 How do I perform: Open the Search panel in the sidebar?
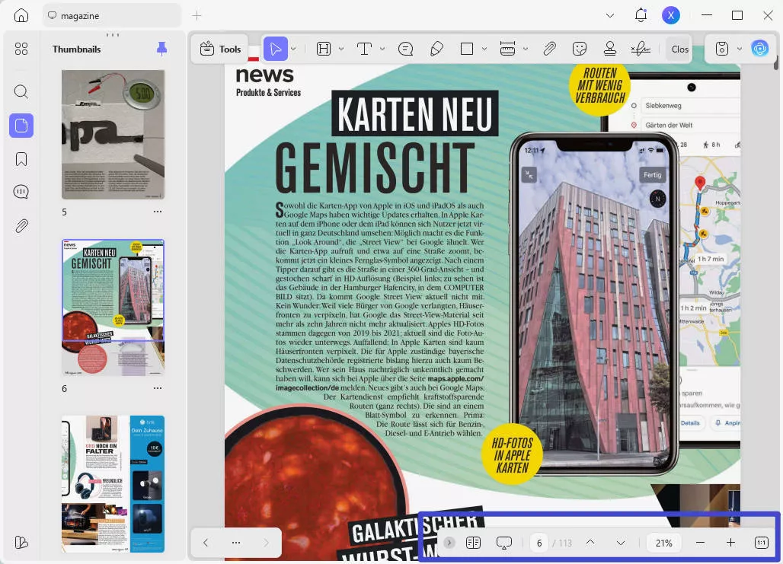[x=21, y=91]
